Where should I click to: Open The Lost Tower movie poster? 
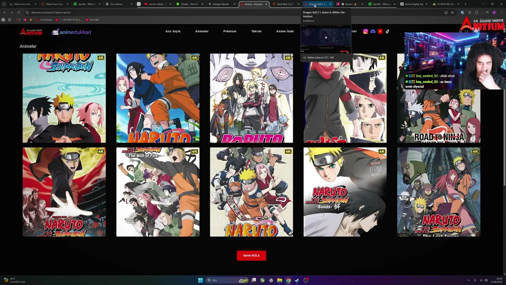coord(439,192)
